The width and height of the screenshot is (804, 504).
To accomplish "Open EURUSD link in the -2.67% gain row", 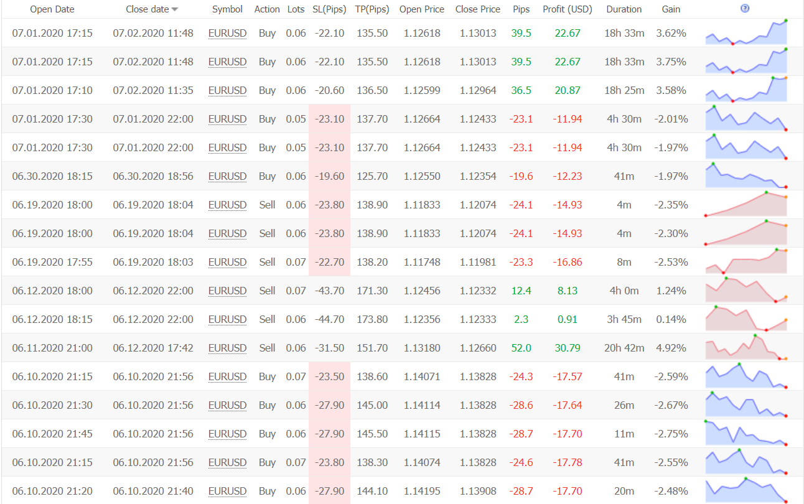I will [x=227, y=405].
